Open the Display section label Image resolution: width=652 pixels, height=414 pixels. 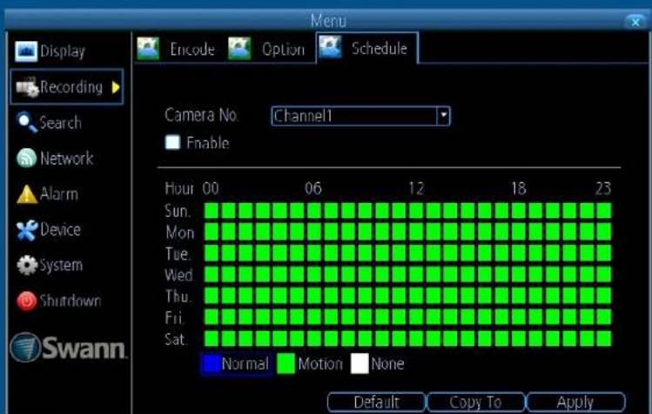[63, 51]
